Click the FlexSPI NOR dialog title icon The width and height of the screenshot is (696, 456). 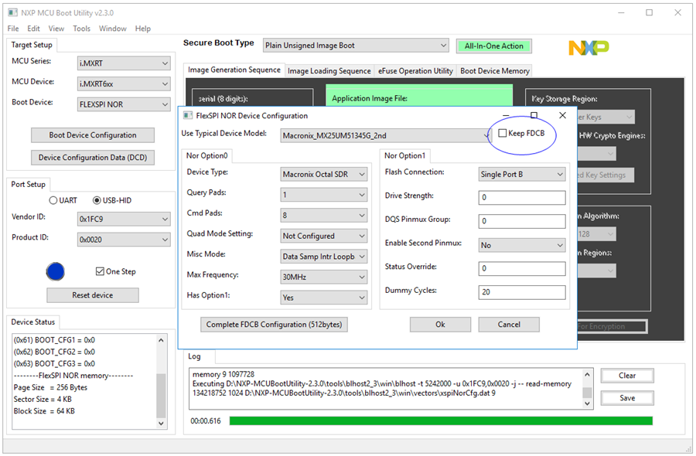(188, 115)
